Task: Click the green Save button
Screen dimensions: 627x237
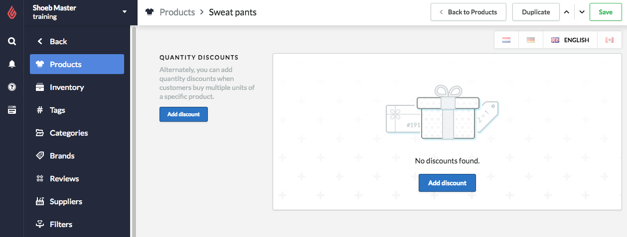Action: coord(606,12)
